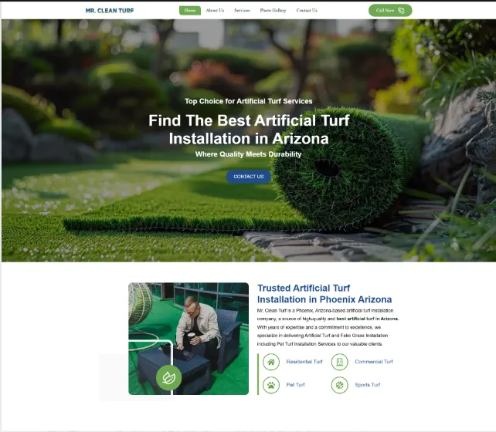Viewport: 496px width, 432px height.
Task: Follow the Sports Turf link
Action: tap(368, 385)
